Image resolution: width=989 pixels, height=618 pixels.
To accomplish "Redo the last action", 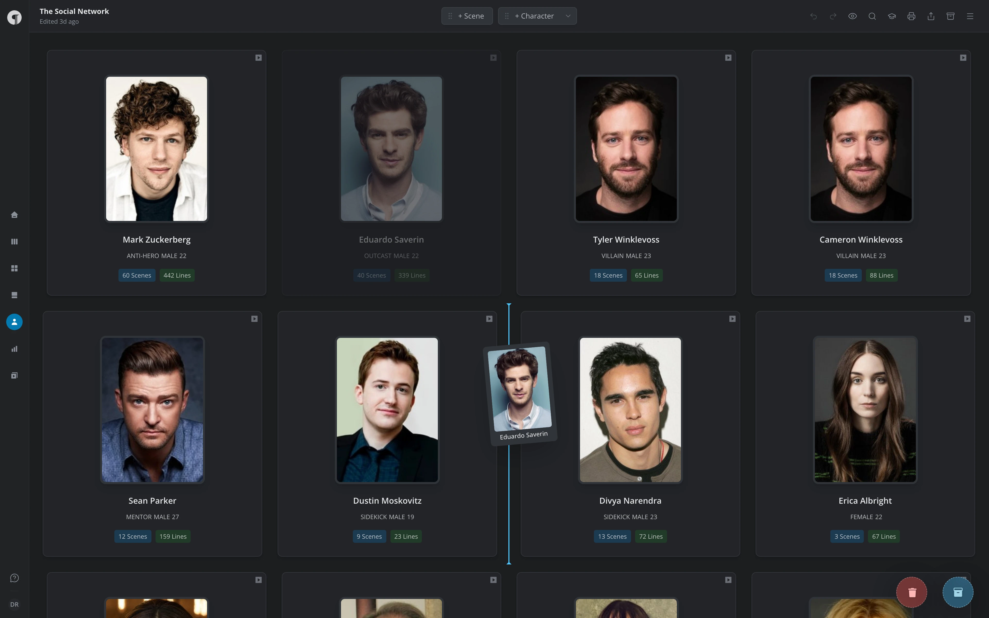I will [x=833, y=16].
